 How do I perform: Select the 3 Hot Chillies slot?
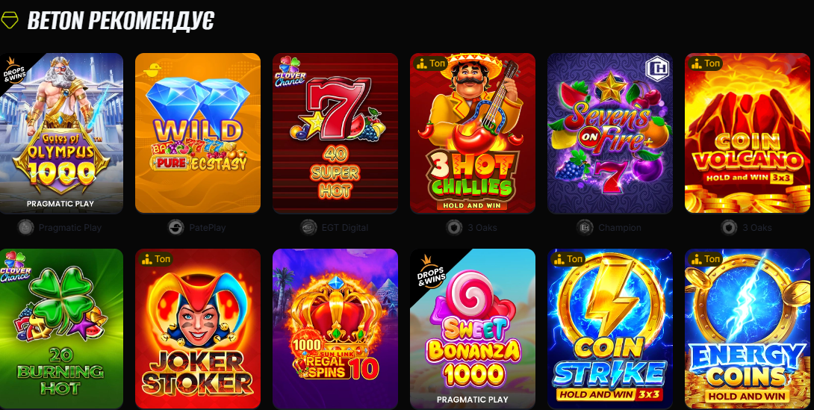(x=473, y=133)
